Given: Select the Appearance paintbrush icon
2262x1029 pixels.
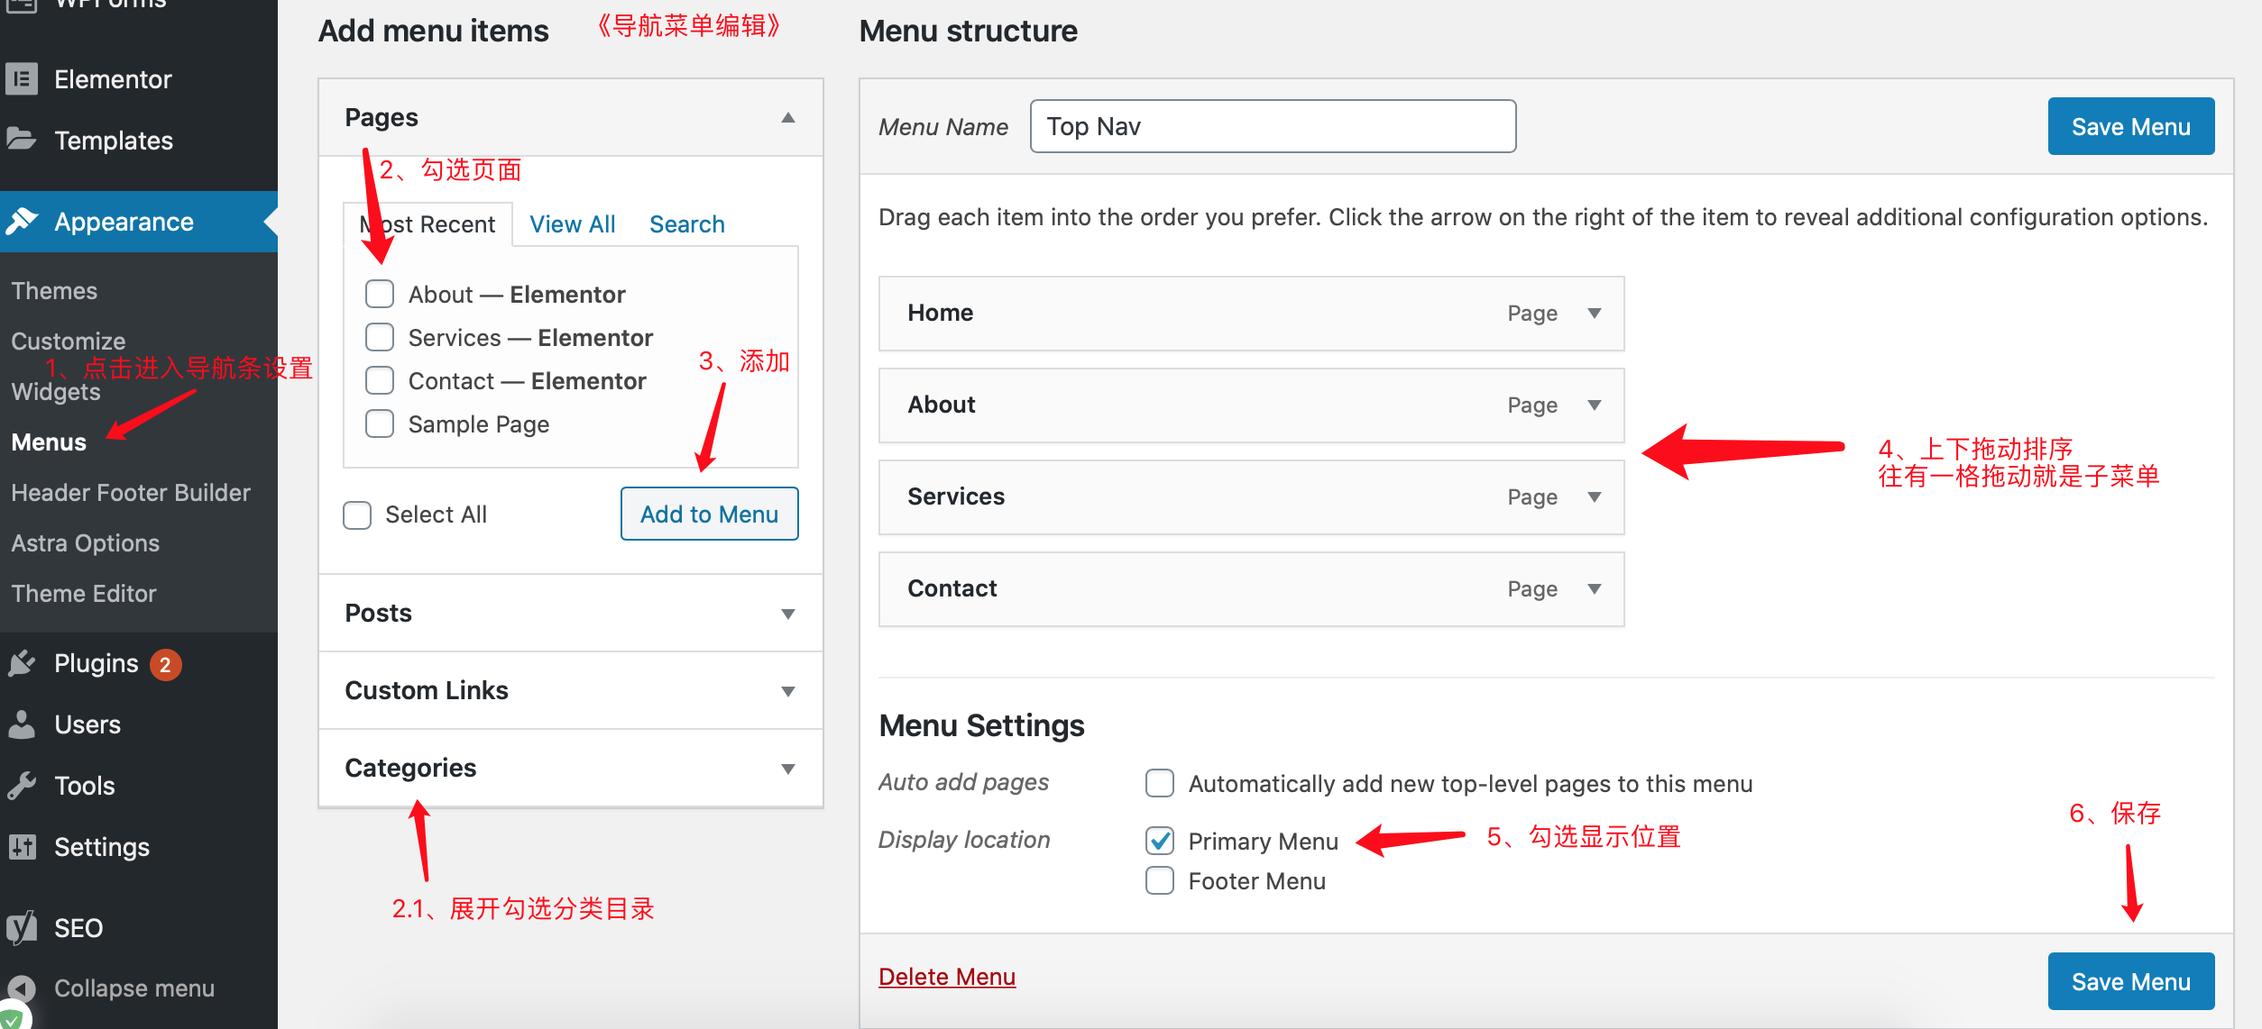Looking at the screenshot, I should tap(22, 221).
